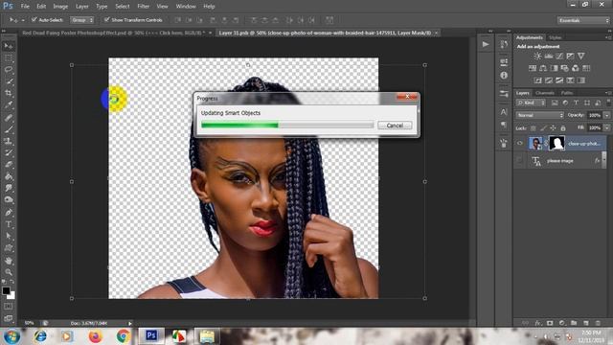Switch to the Paths tab
Viewport: 613px width, 345px height.
(x=567, y=93)
